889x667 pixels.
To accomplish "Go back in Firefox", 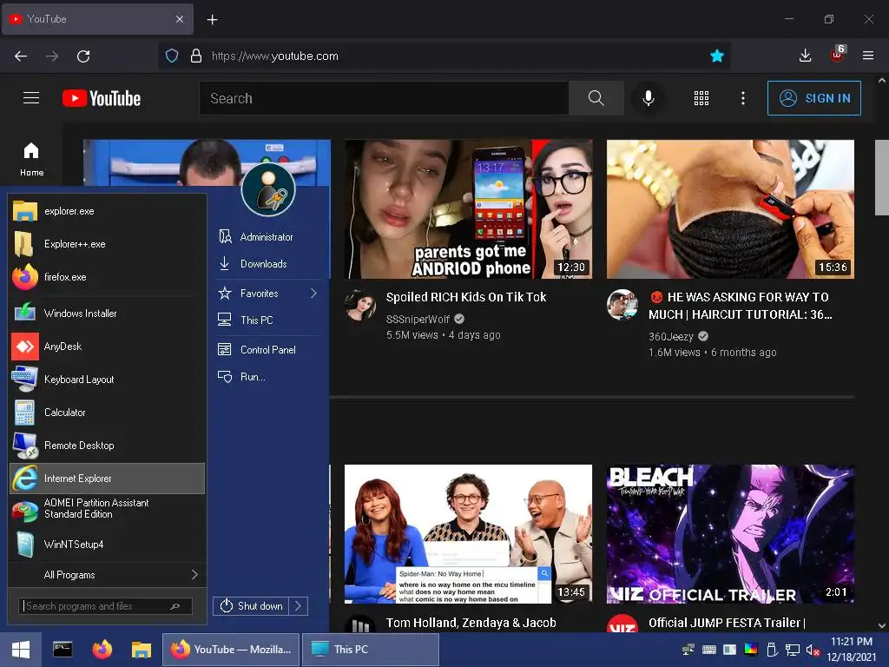I will click(21, 56).
